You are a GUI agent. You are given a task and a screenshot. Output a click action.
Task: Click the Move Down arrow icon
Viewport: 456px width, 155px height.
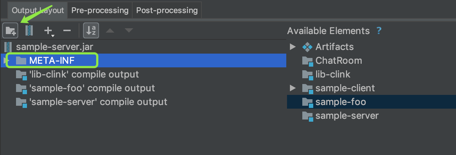click(x=129, y=31)
